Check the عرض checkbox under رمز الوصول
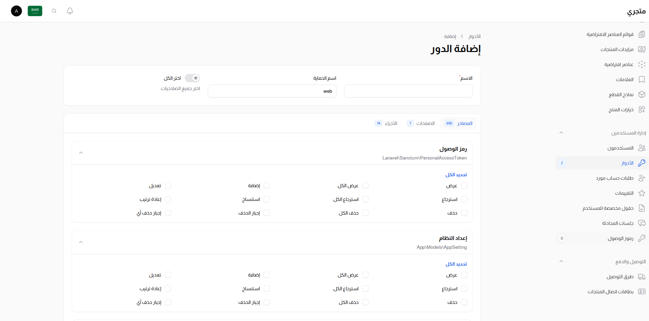Image resolution: width=649 pixels, height=321 pixels. click(x=465, y=185)
